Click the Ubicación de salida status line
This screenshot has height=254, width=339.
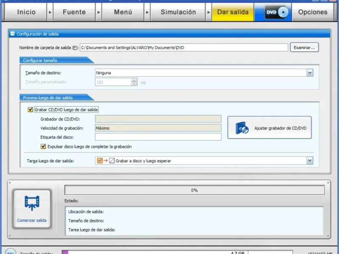[x=86, y=212]
